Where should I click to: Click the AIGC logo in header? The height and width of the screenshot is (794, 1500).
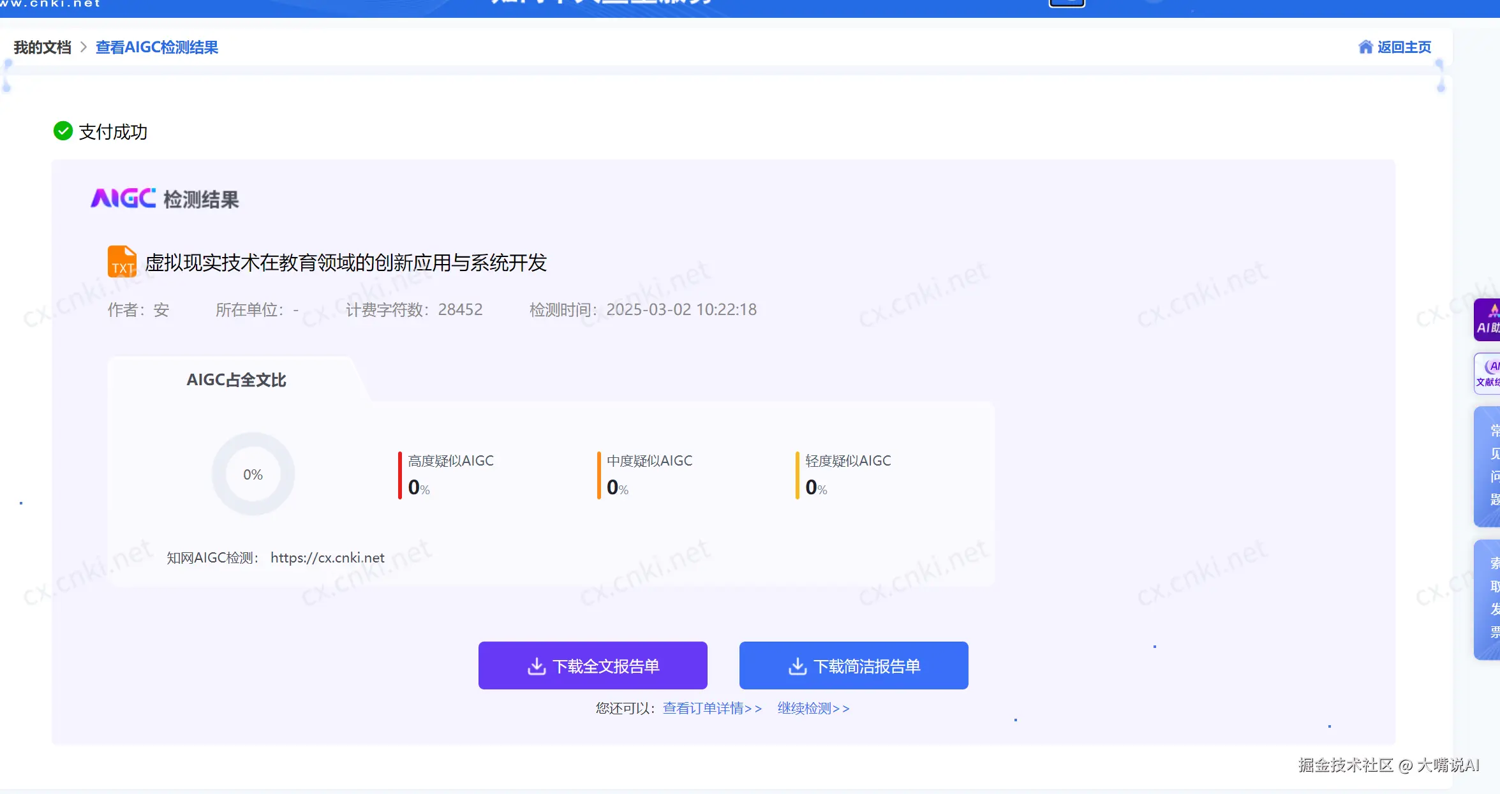pos(123,198)
